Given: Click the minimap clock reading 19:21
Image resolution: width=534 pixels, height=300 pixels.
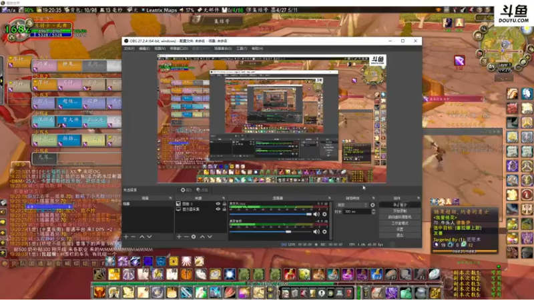Looking at the screenshot, I should [x=504, y=70].
